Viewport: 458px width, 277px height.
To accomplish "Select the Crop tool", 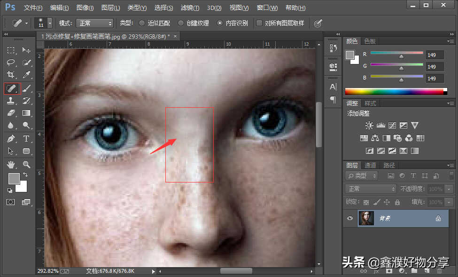I will 11,75.
